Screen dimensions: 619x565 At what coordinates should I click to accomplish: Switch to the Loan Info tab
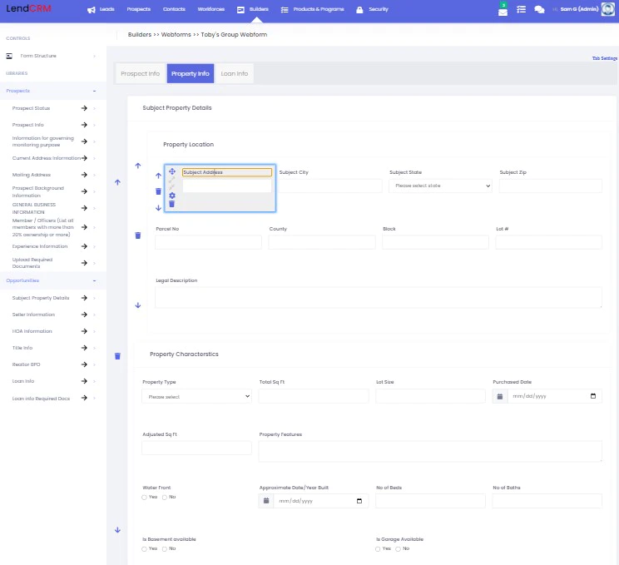[235, 73]
